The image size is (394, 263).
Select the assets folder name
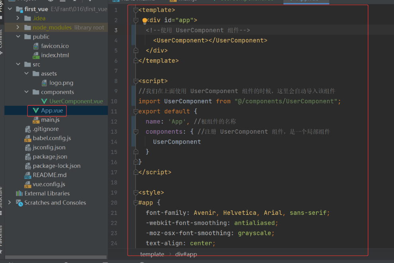point(49,74)
